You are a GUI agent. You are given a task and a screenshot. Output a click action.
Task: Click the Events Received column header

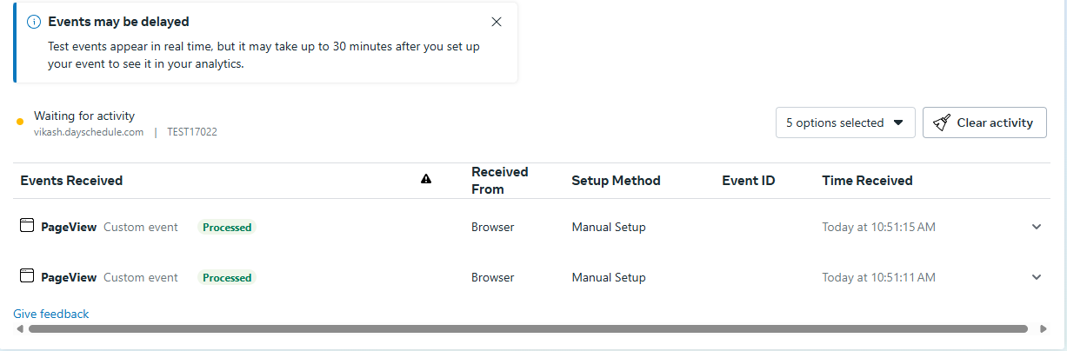tap(71, 181)
